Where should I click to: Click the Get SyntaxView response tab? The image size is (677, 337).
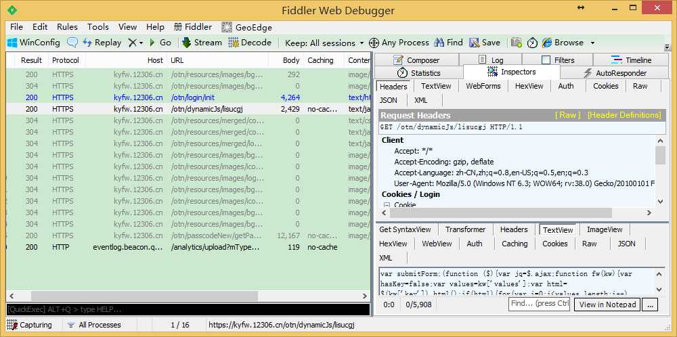(x=405, y=229)
